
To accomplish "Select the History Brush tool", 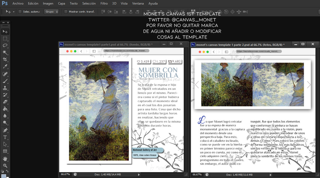I will (5, 95).
